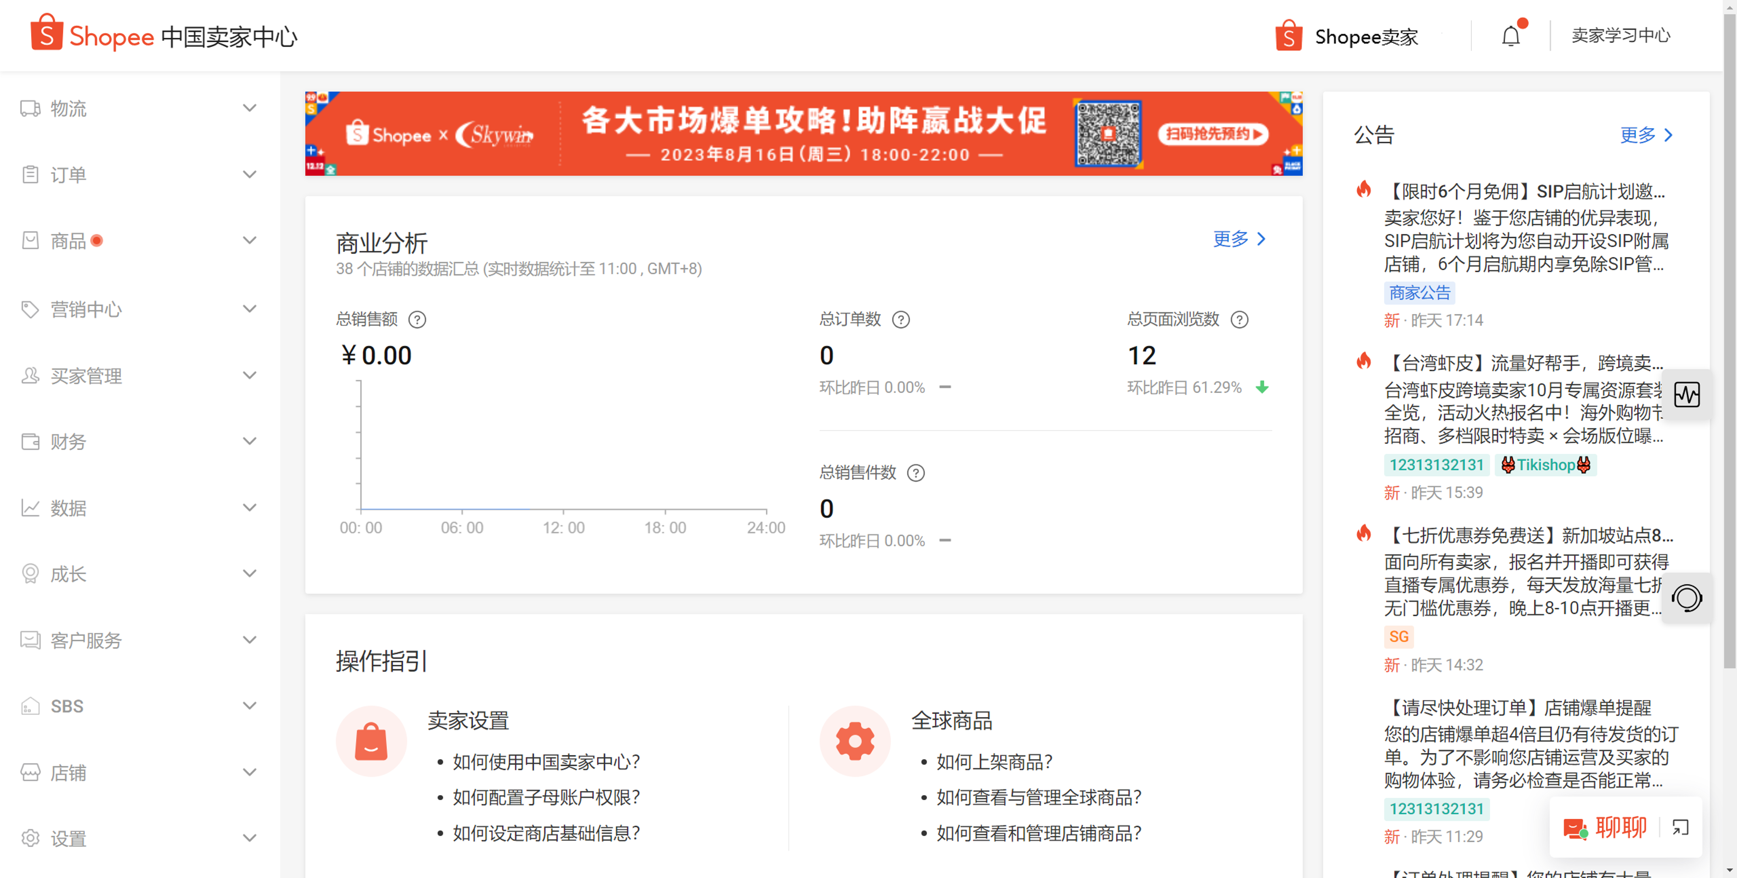Viewport: 1737px width, 878px height.
Task: Click help icon next to 总销售件数
Action: click(916, 473)
